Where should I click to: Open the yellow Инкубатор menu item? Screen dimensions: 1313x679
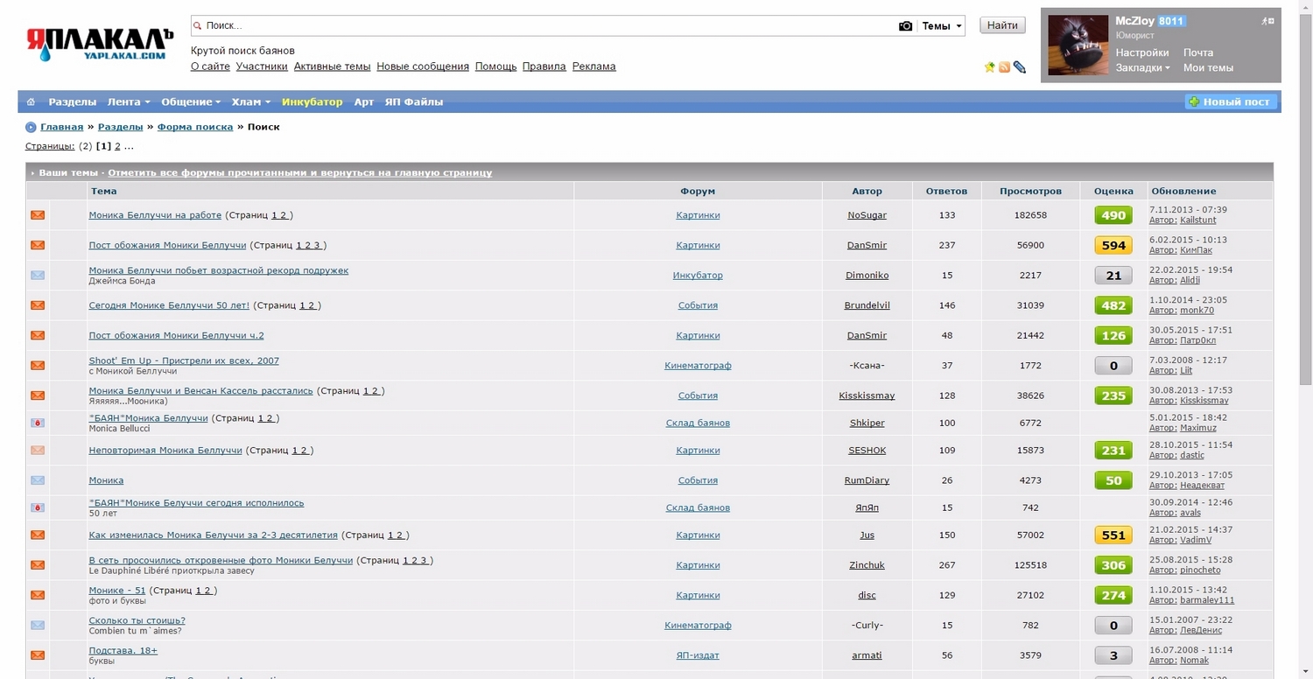click(312, 101)
